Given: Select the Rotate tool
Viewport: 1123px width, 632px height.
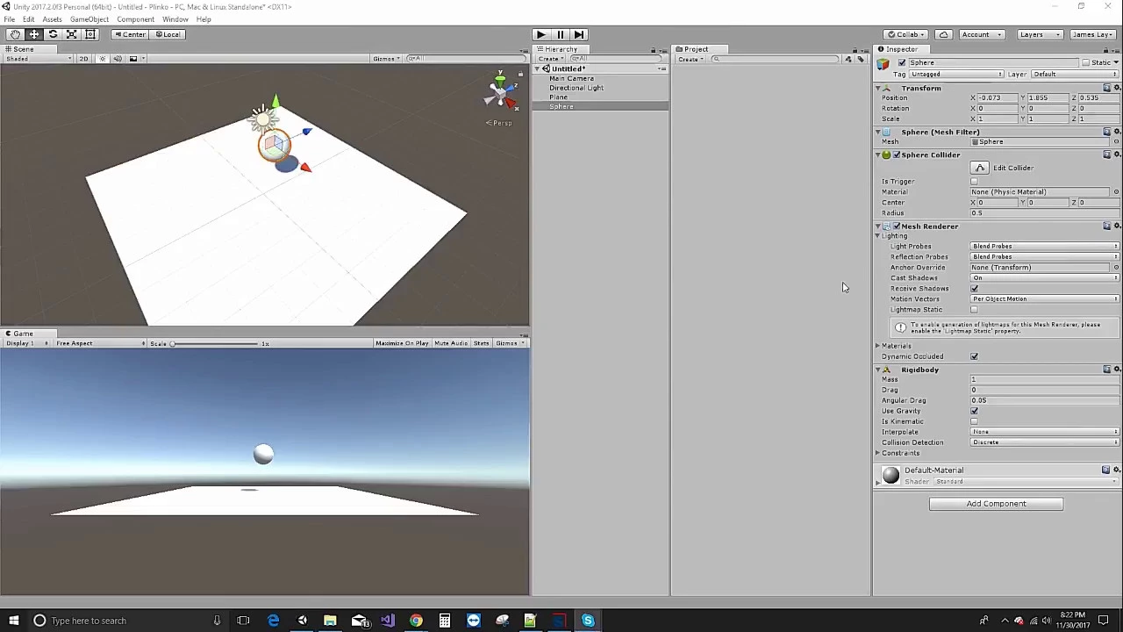Looking at the screenshot, I should pyautogui.click(x=53, y=34).
